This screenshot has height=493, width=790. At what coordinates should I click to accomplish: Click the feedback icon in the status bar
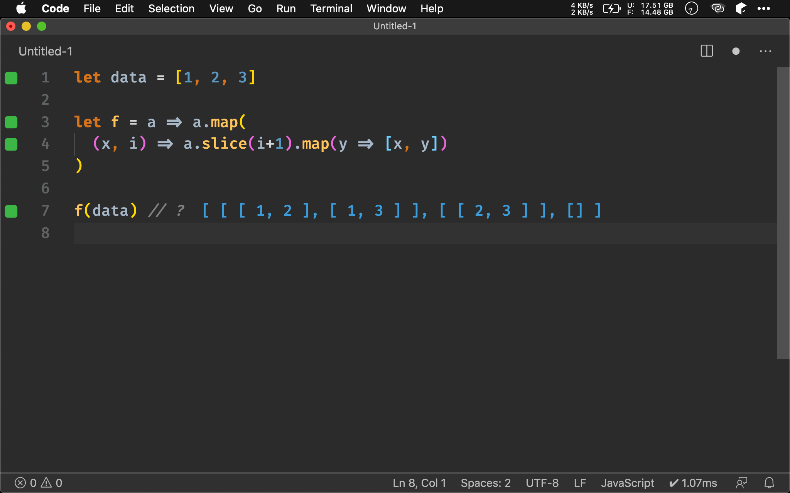pos(741,483)
